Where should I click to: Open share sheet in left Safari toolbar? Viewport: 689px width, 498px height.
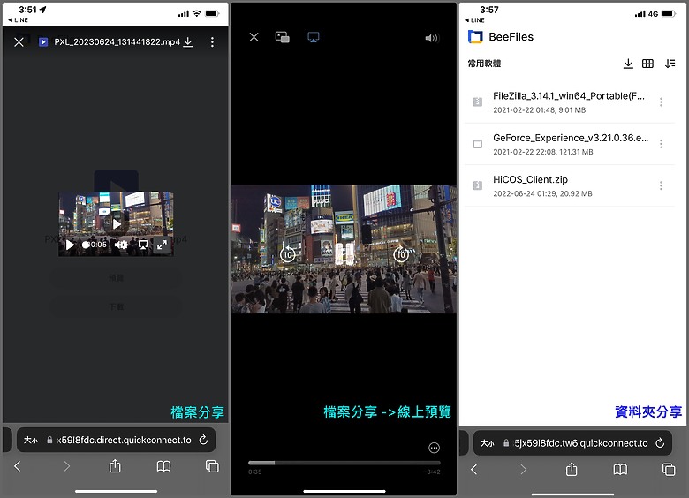pos(115,465)
